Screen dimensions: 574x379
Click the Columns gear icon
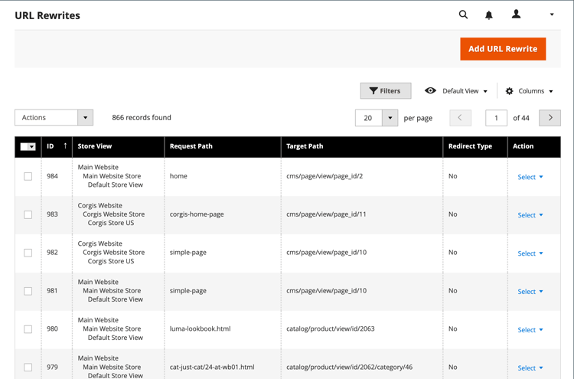(509, 91)
